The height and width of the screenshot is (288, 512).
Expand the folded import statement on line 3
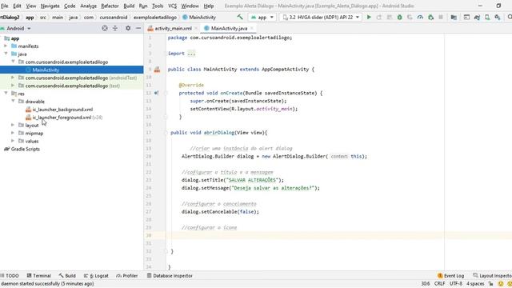191,54
